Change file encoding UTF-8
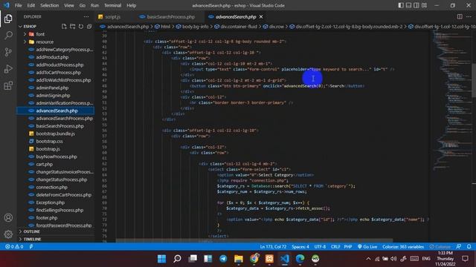This screenshot has height=267, width=476. tap(320, 247)
